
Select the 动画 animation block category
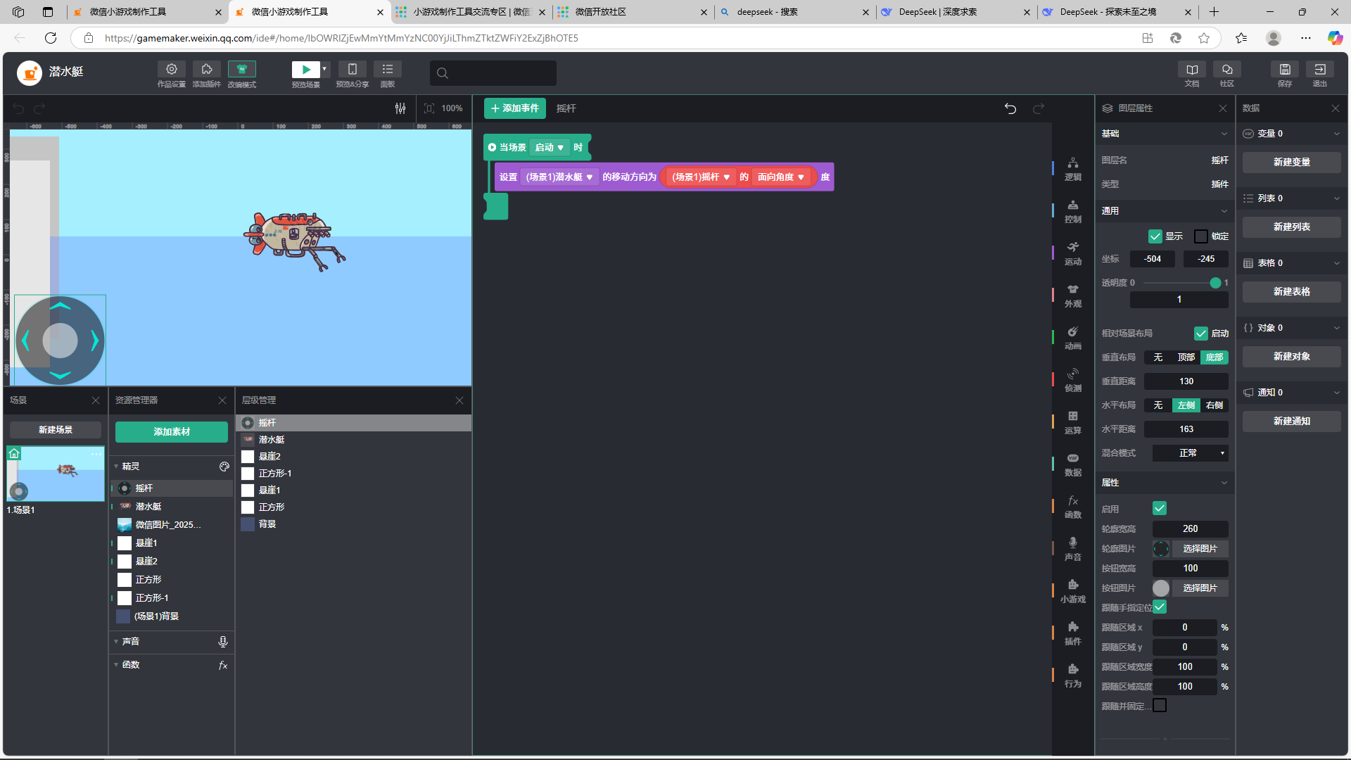coord(1072,338)
